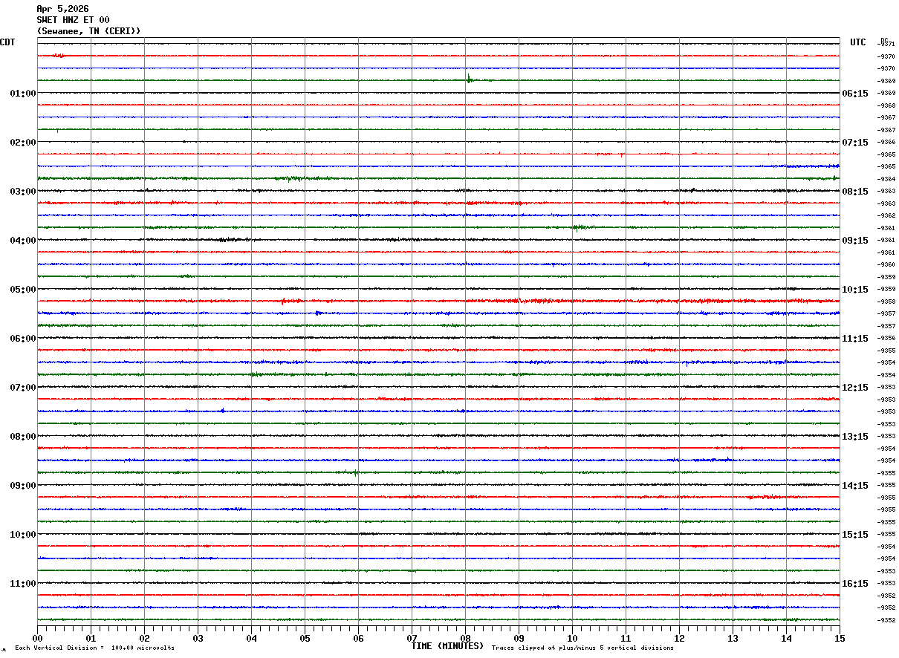899x658 pixels.
Task: Click the 11:00 CDT time label
Action: (23, 584)
